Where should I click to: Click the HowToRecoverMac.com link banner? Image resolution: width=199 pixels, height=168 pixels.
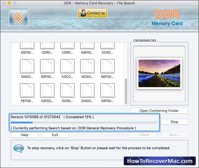(160, 161)
